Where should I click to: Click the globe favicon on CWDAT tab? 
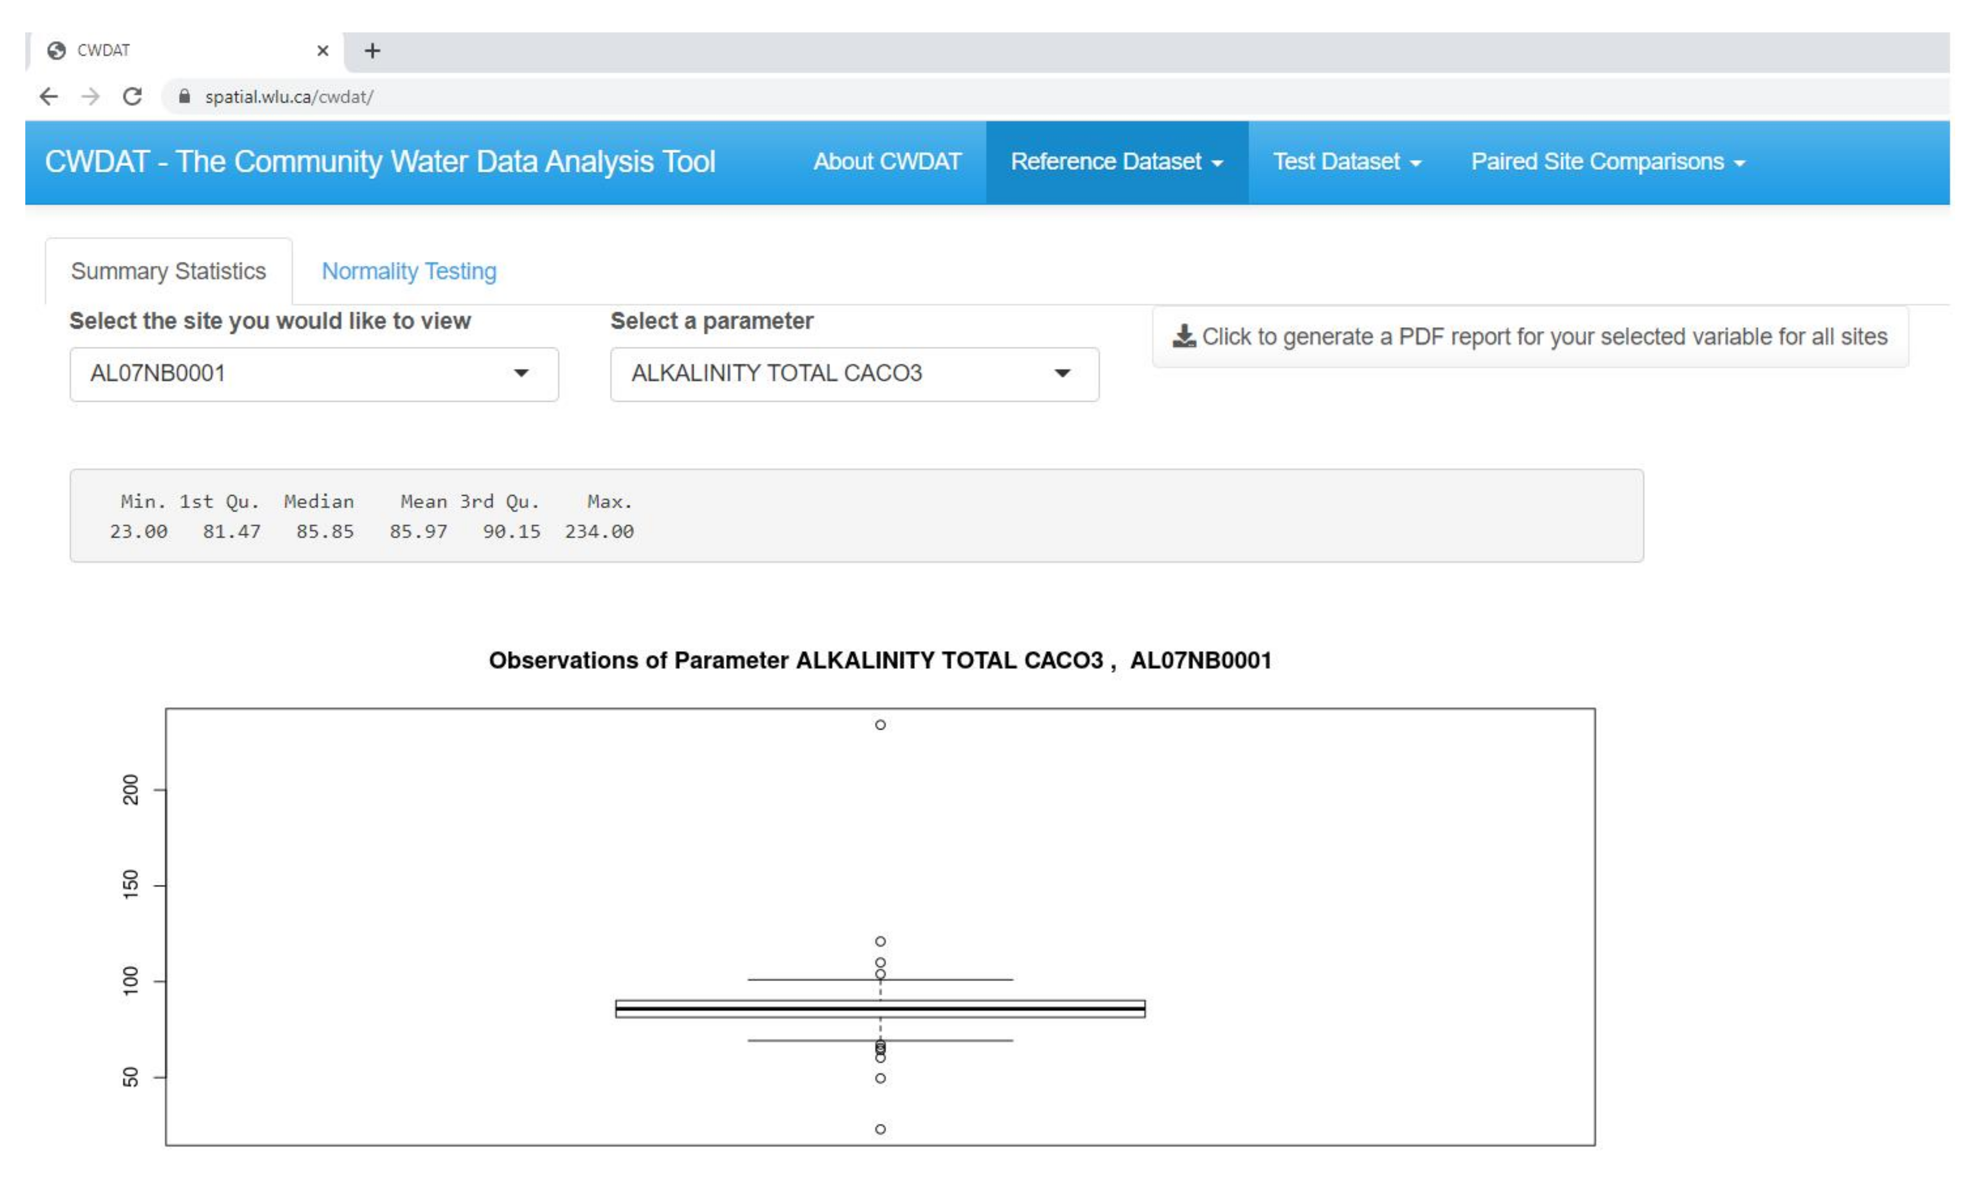click(56, 52)
